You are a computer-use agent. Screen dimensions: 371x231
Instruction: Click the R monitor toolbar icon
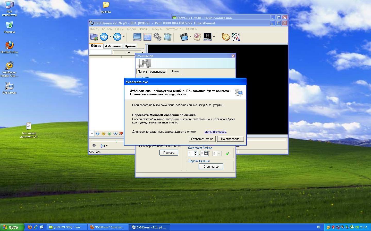[x=208, y=37]
